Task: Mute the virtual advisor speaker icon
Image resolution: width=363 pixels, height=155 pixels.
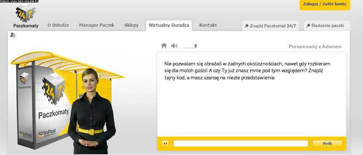Action: click(x=174, y=46)
